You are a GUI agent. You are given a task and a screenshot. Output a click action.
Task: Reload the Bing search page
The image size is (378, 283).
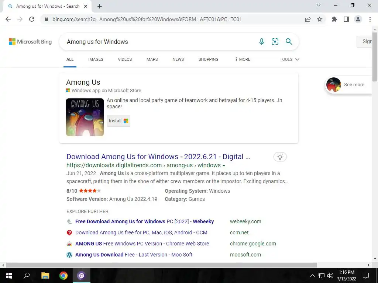coord(32,19)
